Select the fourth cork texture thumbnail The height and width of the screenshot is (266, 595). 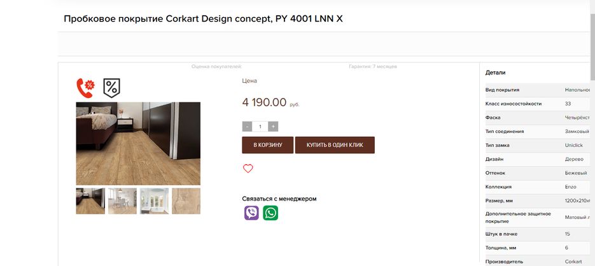pyautogui.click(x=186, y=201)
